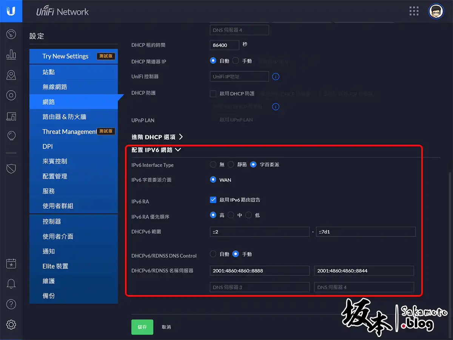Set DHCPv6/RDNSS DNS control to auto
The width and height of the screenshot is (453, 340).
[x=213, y=254]
